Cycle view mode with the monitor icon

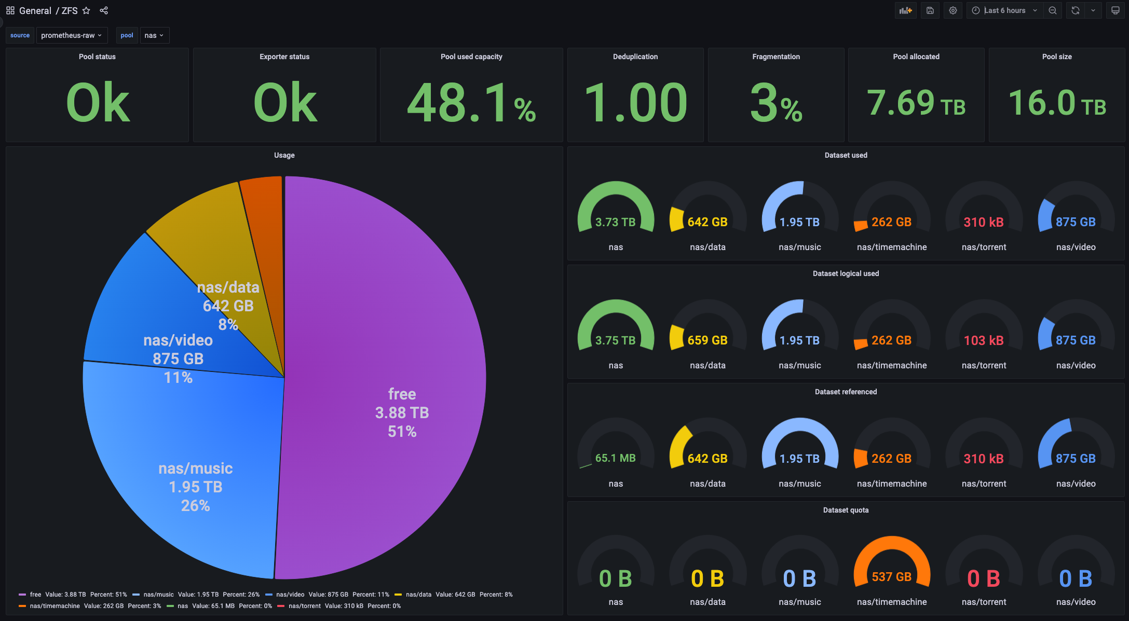click(x=1115, y=10)
